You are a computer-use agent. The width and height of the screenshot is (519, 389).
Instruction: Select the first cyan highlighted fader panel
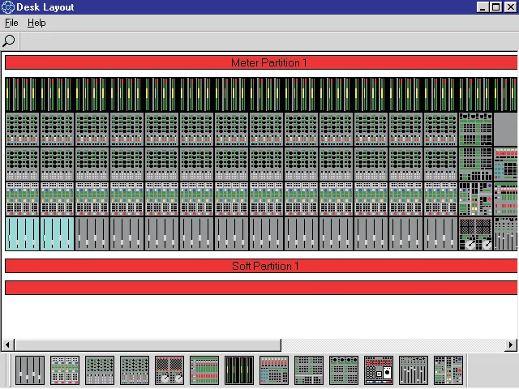[x=22, y=233]
